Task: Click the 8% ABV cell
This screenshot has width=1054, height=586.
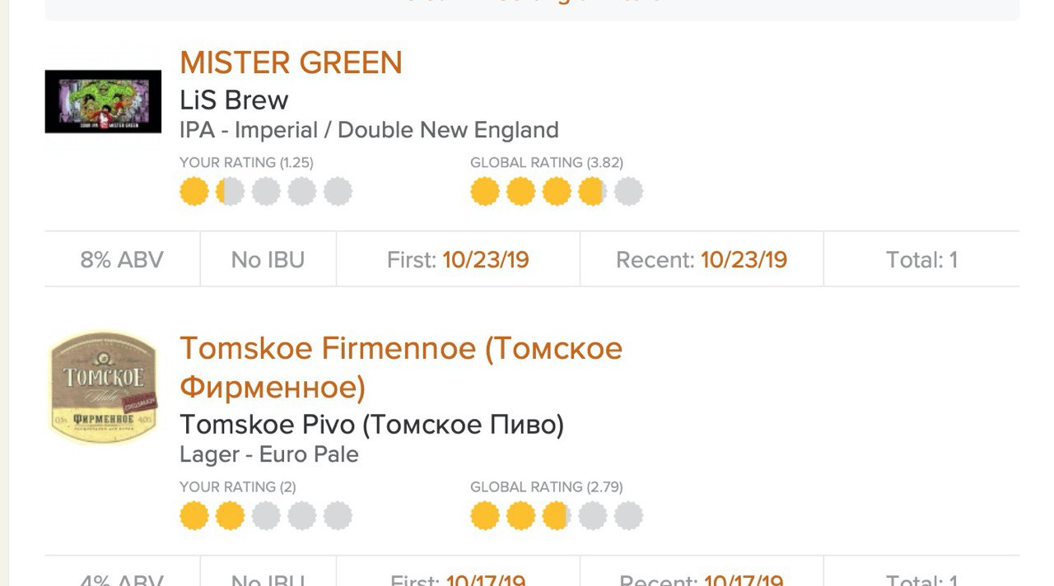Action: click(x=122, y=260)
